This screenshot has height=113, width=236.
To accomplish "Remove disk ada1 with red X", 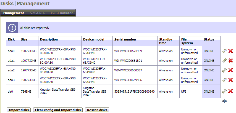I will tap(231, 61).
